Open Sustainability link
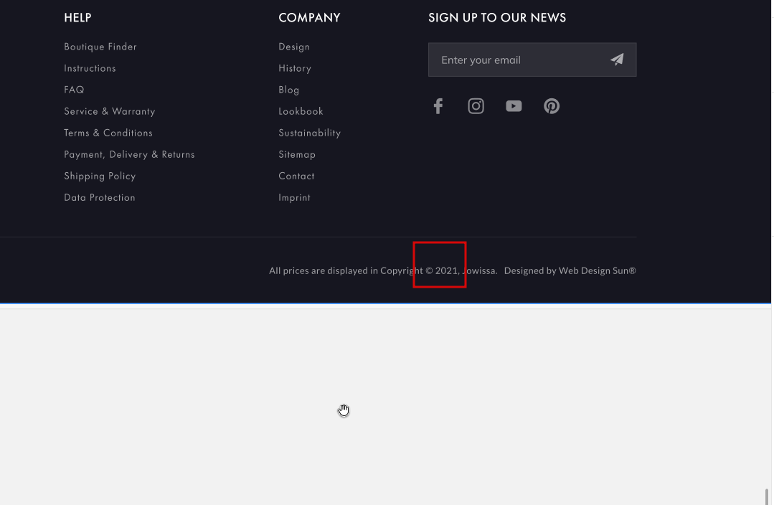 point(309,133)
